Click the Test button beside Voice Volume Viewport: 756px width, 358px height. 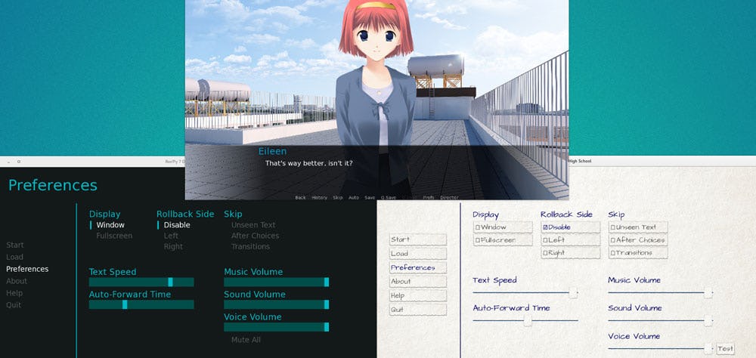tap(725, 349)
